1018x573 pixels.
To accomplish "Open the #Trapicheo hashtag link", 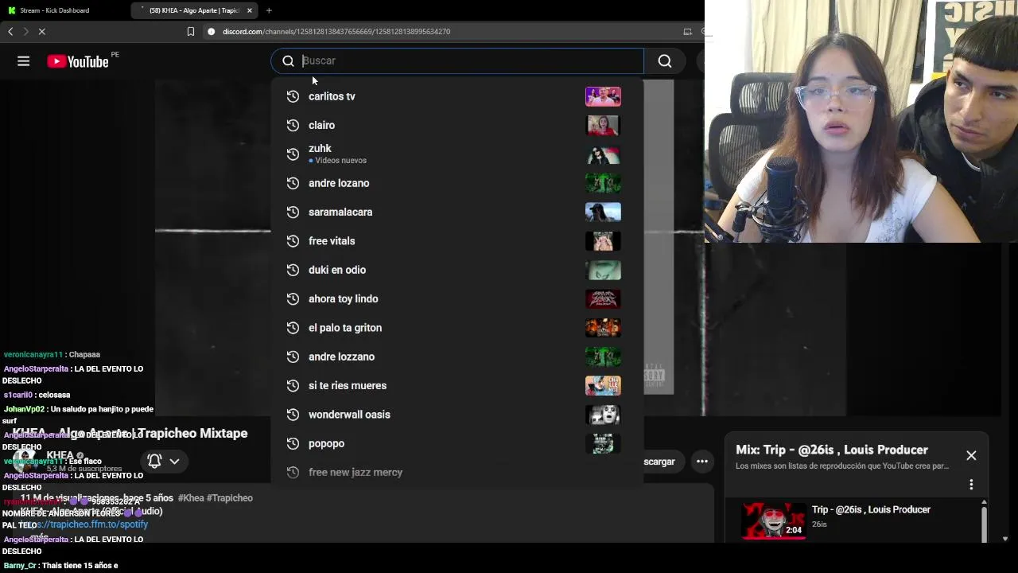I will coord(230,498).
